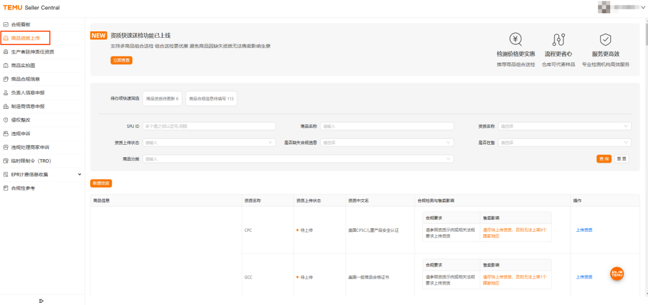Open the 资质上传状态 dropdown
The height and width of the screenshot is (305, 648).
click(209, 142)
